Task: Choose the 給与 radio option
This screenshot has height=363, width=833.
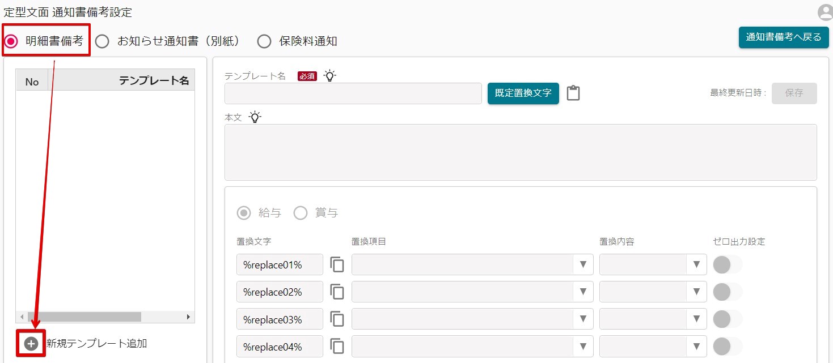Action: coord(244,213)
